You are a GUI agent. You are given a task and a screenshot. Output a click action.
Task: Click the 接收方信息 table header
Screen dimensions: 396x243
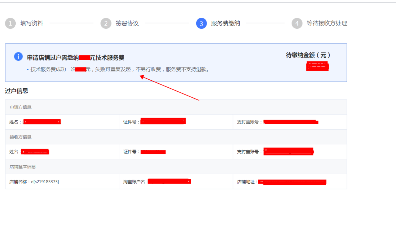pyautogui.click(x=176, y=137)
